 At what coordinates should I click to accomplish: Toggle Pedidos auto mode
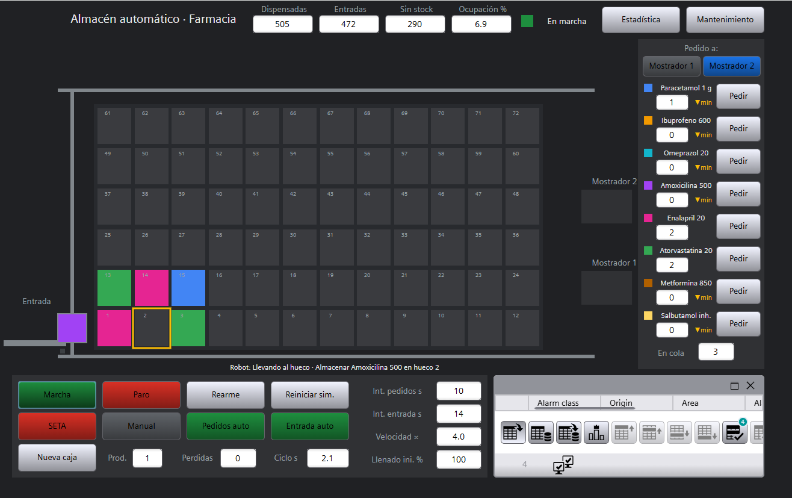click(x=226, y=426)
